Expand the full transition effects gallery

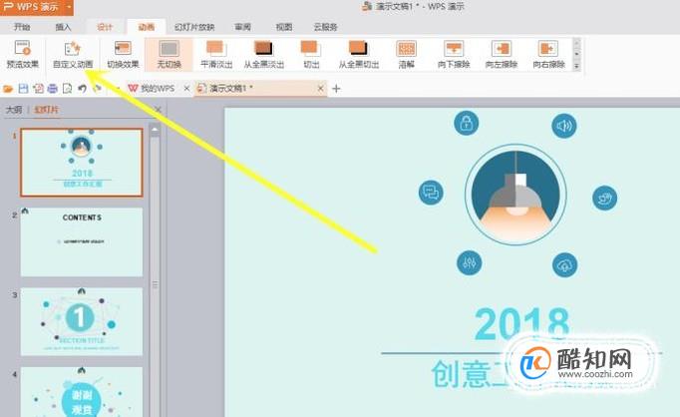coord(576,66)
